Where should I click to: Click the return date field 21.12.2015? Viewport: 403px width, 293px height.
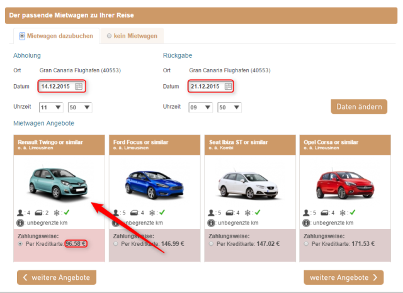[211, 87]
